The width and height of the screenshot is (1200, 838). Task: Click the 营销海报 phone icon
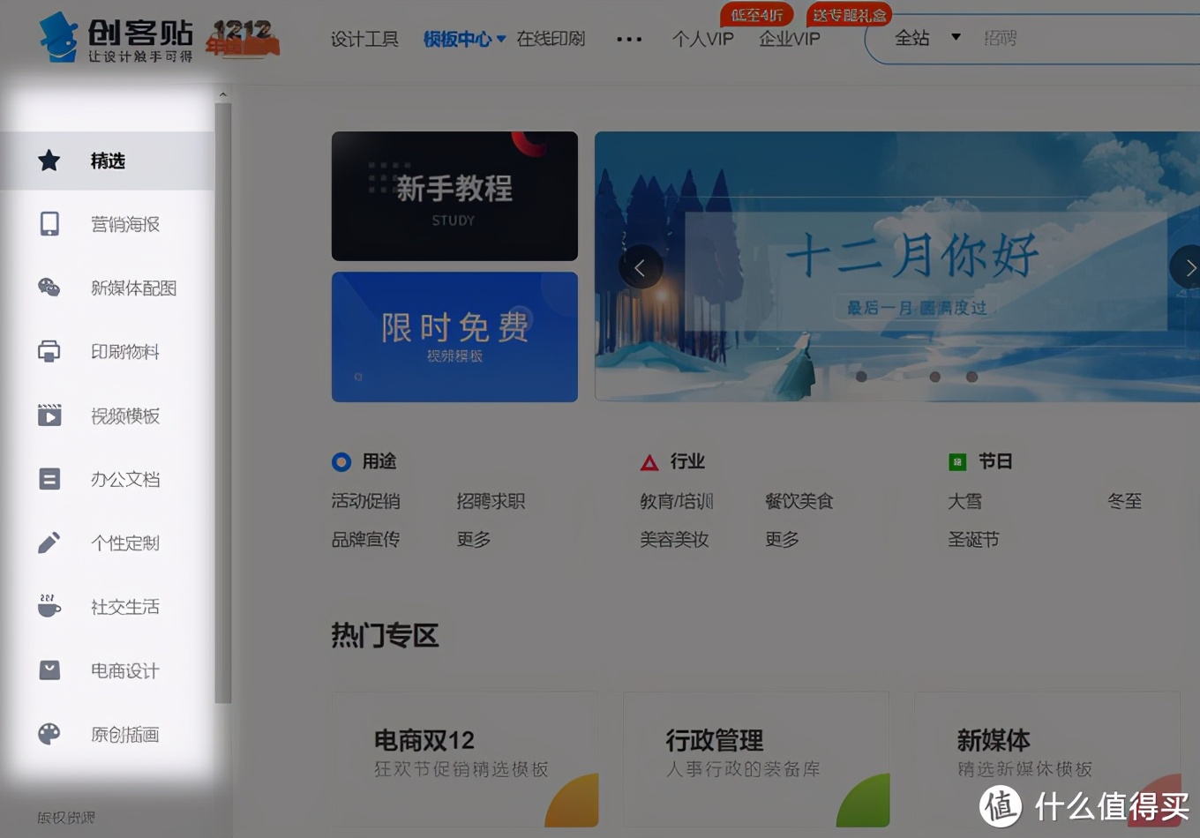(x=49, y=224)
